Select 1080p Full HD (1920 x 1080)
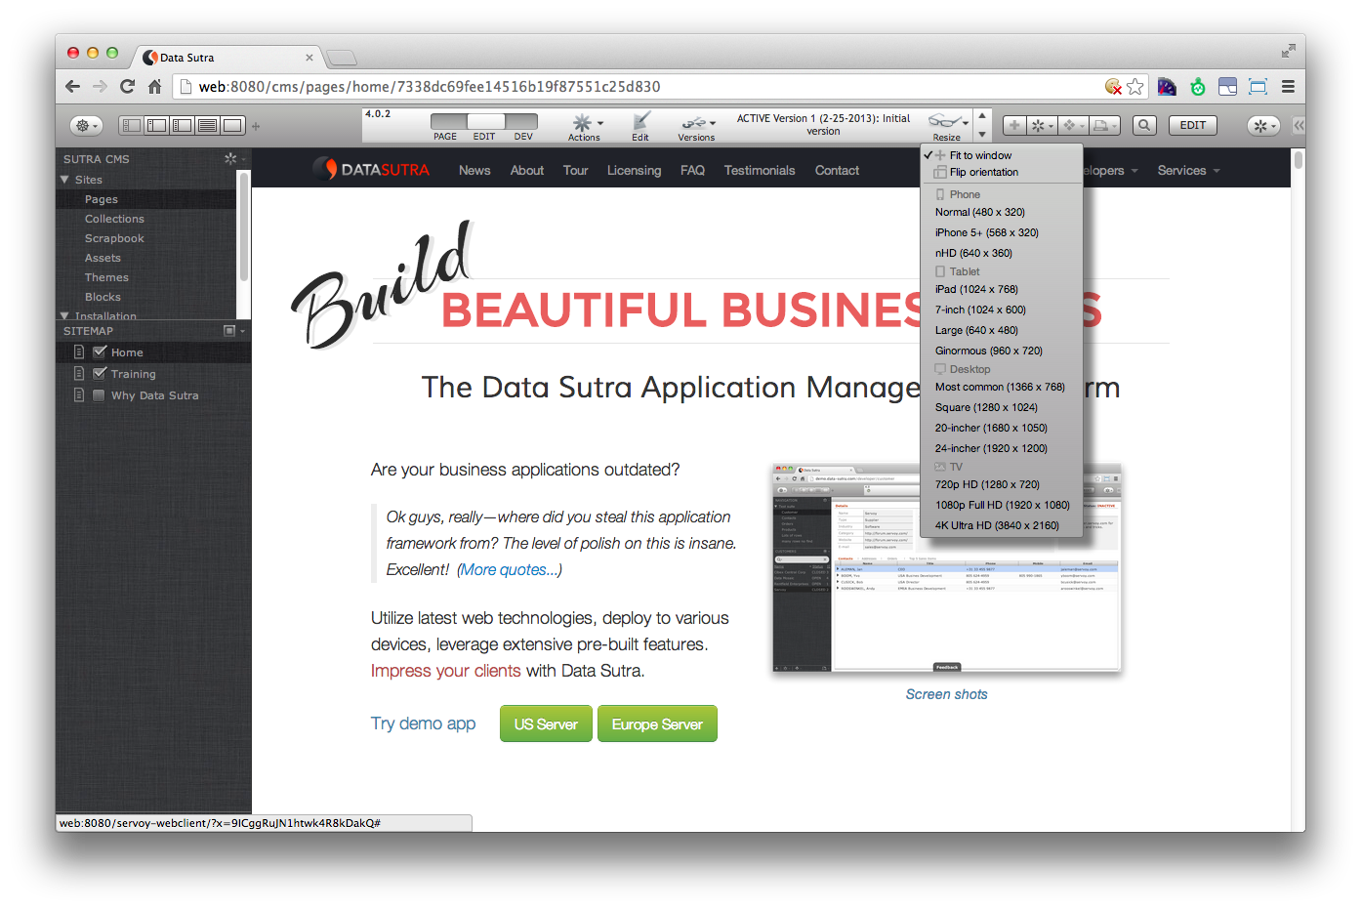The width and height of the screenshot is (1361, 909). (x=1002, y=505)
